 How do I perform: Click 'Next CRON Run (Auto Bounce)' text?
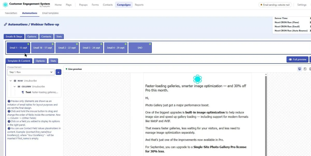coord(291,31)
